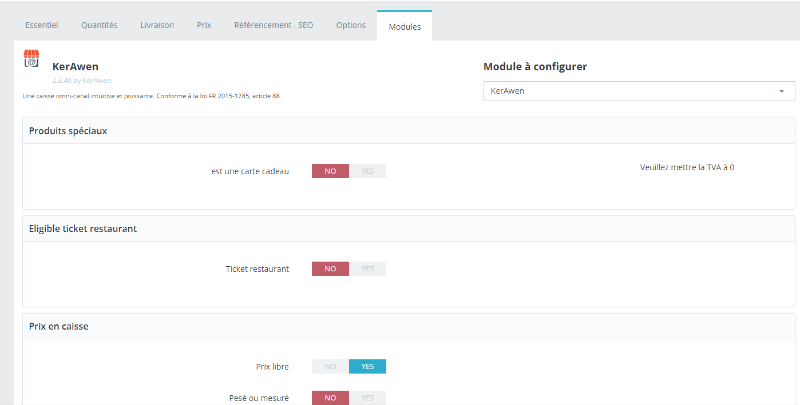The height and width of the screenshot is (405, 800).
Task: Click the 'Prix libre' label
Action: point(272,366)
